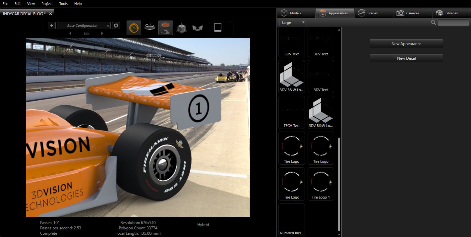
Task: Click the New Appearance button
Action: pos(406,44)
